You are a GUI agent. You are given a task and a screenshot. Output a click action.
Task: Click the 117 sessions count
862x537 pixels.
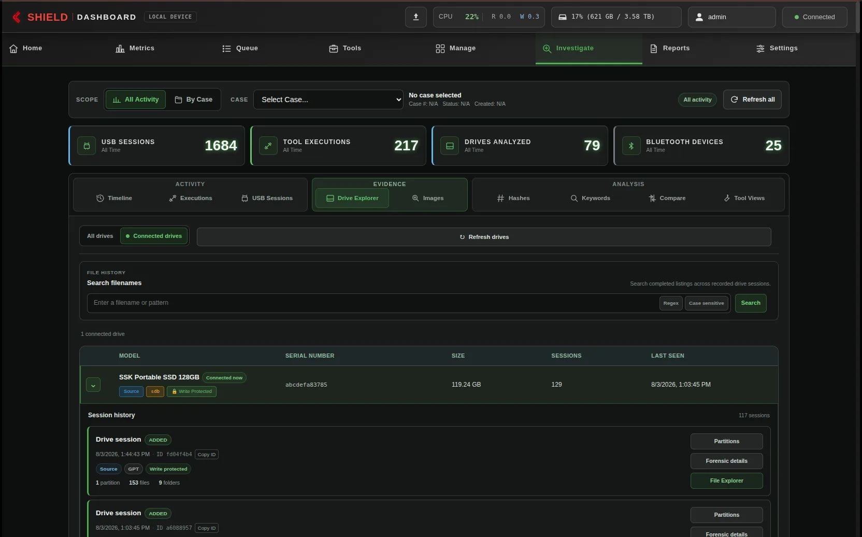pyautogui.click(x=754, y=415)
